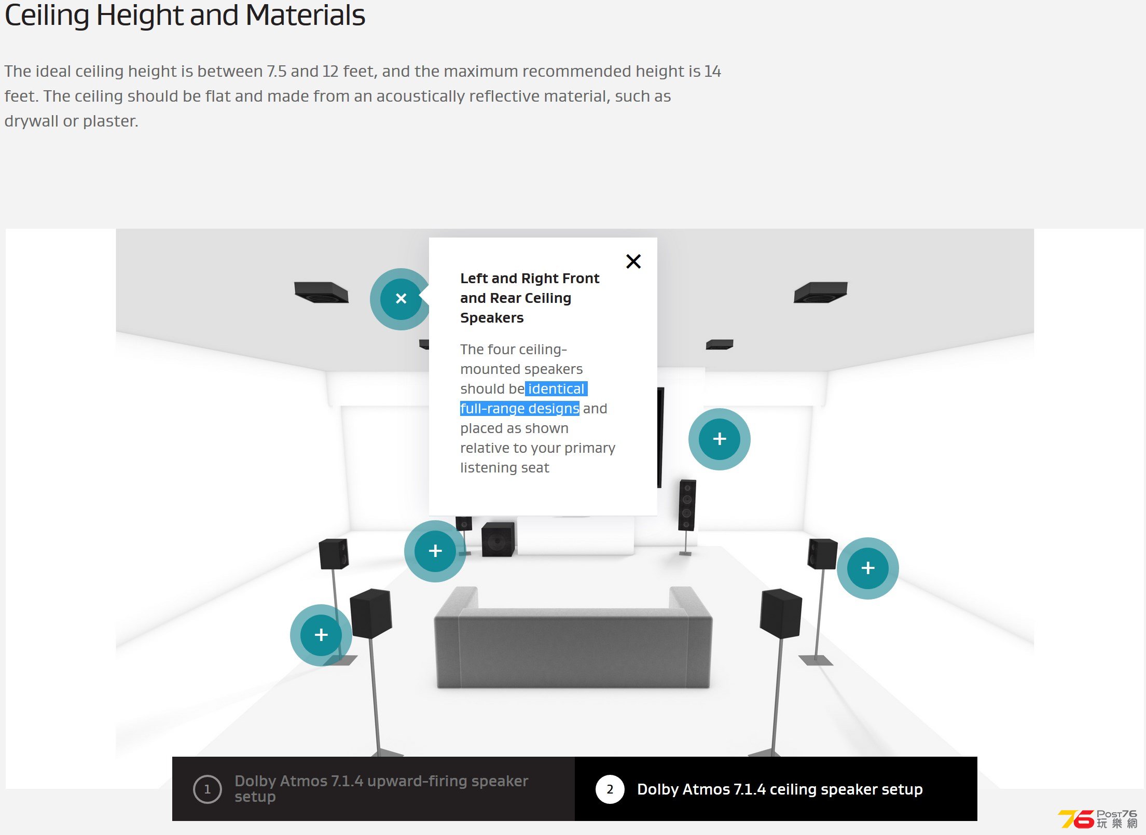Click the popup title 'Left and Right Front and Rear Ceiling Speakers'
This screenshot has width=1146, height=835.
[530, 298]
